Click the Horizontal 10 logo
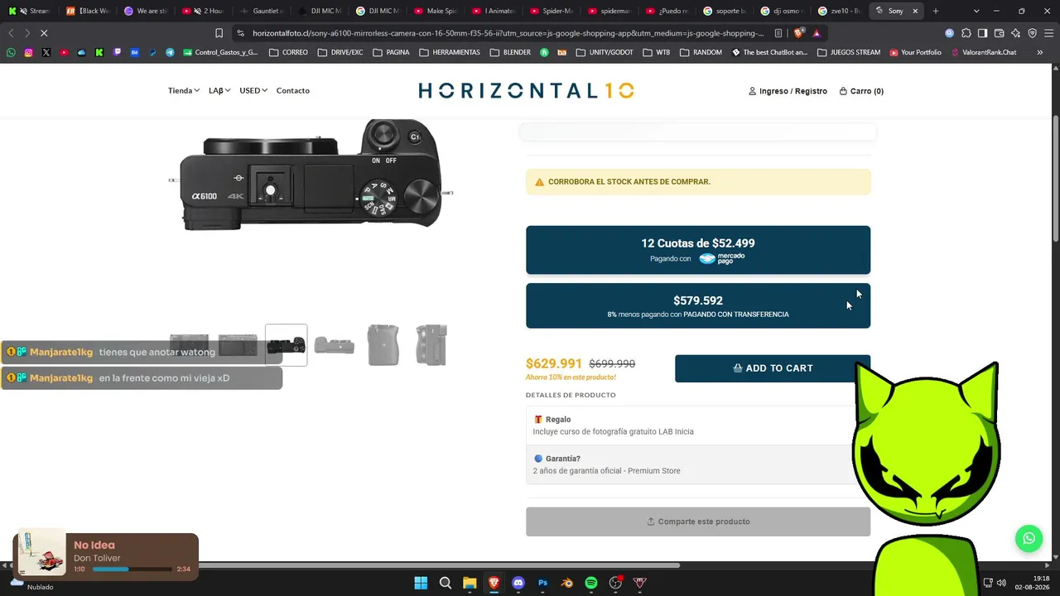Image resolution: width=1060 pixels, height=596 pixels. point(527,90)
